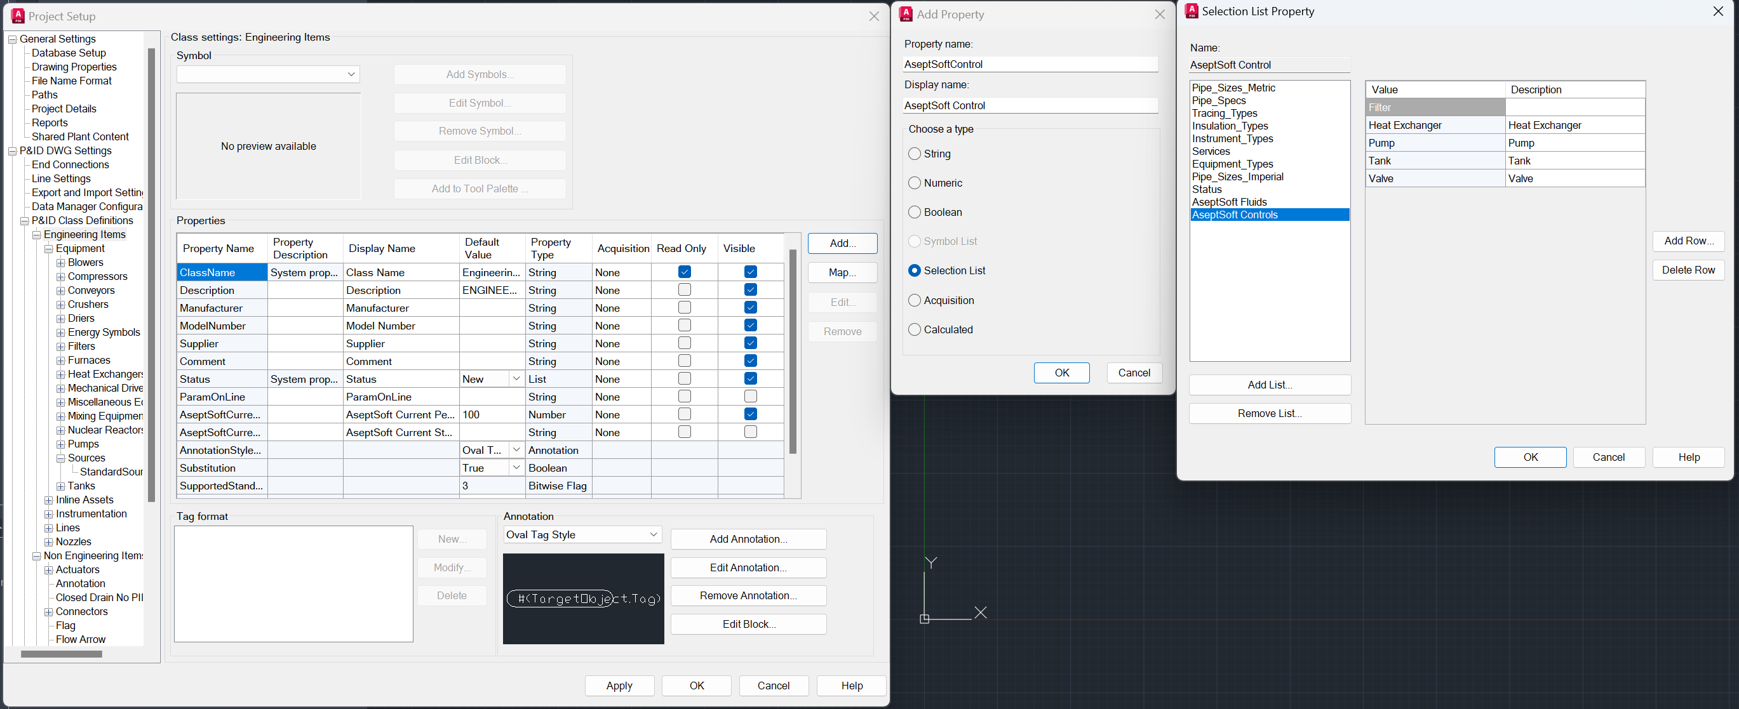Click the Display name input field
Viewport: 1739px width, 709px height.
click(1031, 105)
